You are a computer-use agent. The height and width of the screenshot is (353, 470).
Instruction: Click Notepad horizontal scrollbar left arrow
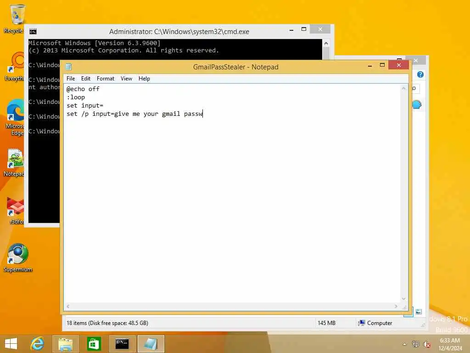click(68, 307)
